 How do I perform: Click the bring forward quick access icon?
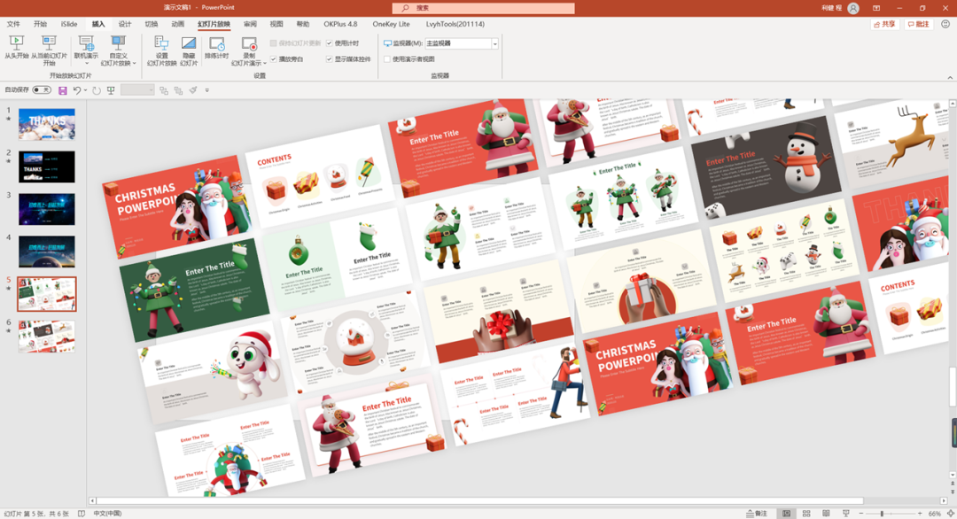point(164,90)
